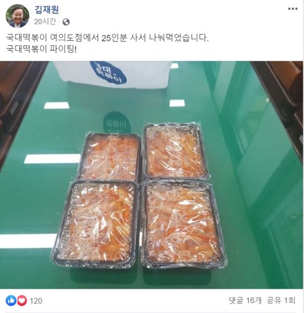The image size is (304, 313).
Task: Open the 공유 1회 shares list
Action: point(281,300)
